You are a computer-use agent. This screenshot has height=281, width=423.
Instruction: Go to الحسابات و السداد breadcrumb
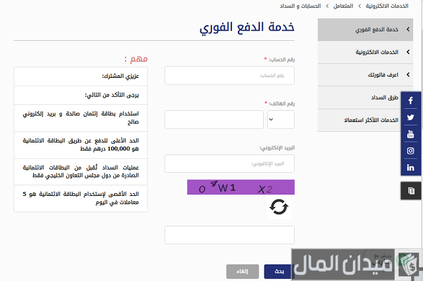coord(300,6)
